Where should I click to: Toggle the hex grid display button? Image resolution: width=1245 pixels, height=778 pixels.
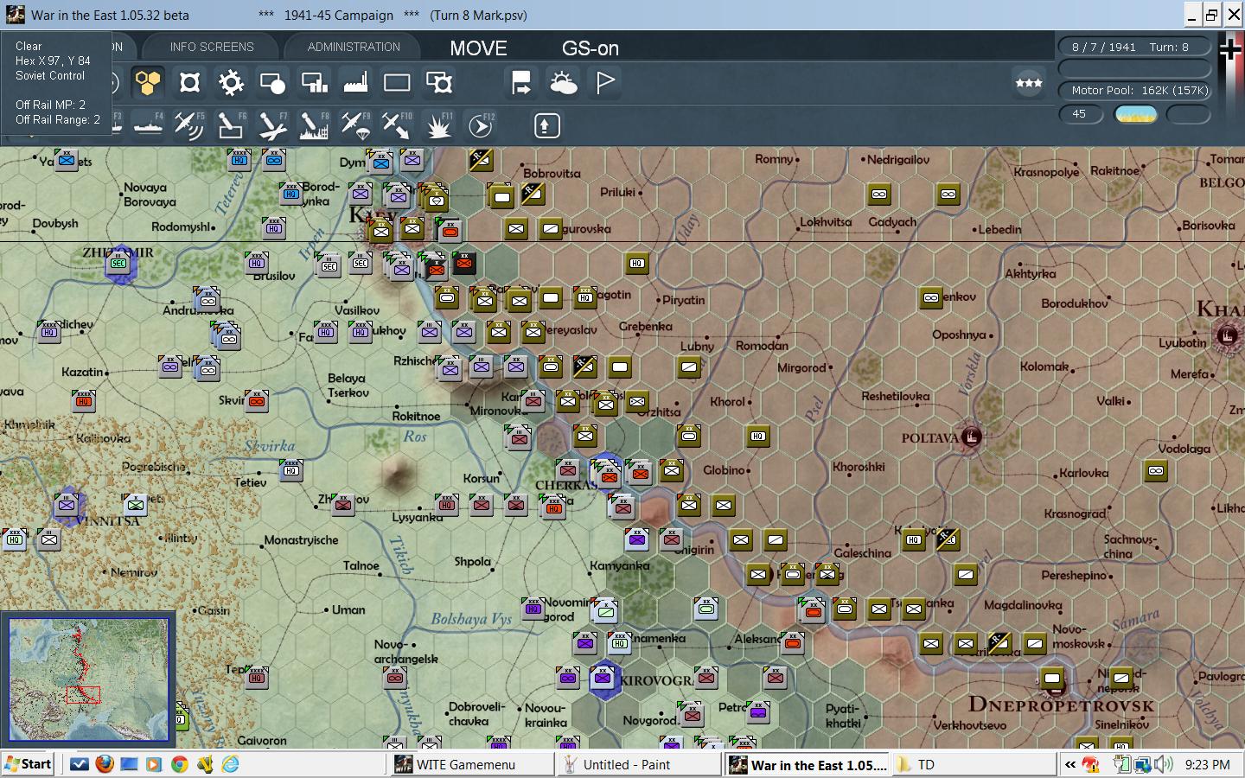[148, 83]
